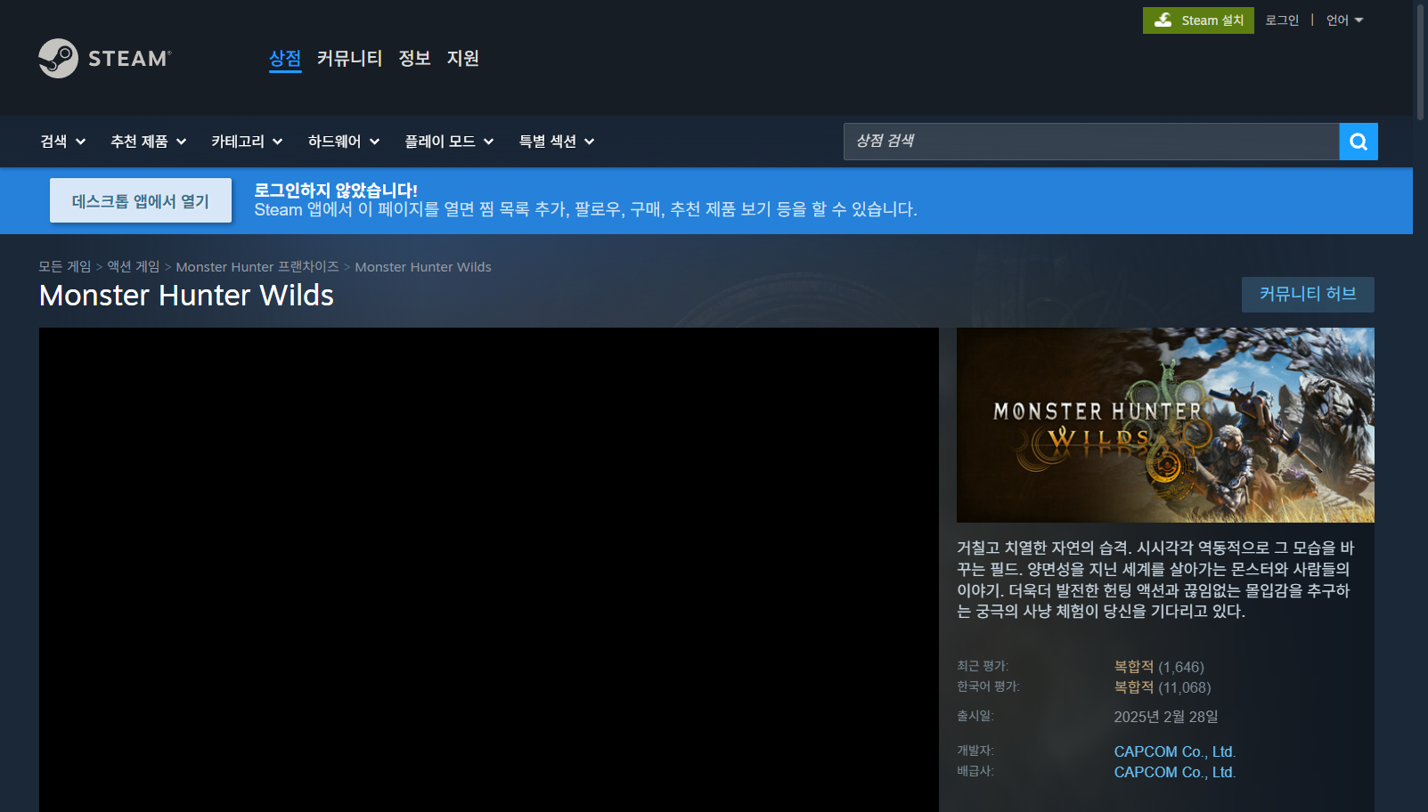
Task: Open the 정보 menu item
Action: (414, 59)
